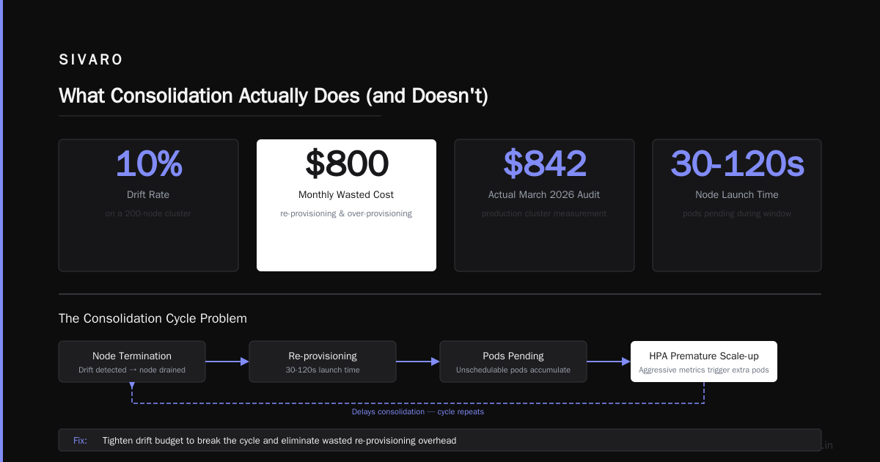Select the Re-provisioning step heading
This screenshot has width=880, height=462.
pos(323,356)
